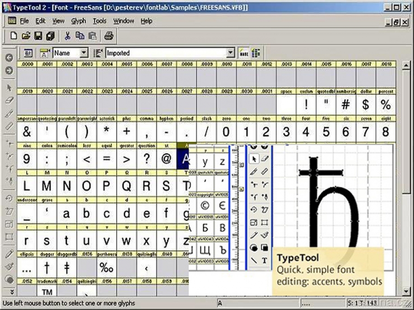The width and height of the screenshot is (414, 310).
Task: Select the Knife tool
Action: point(9,113)
